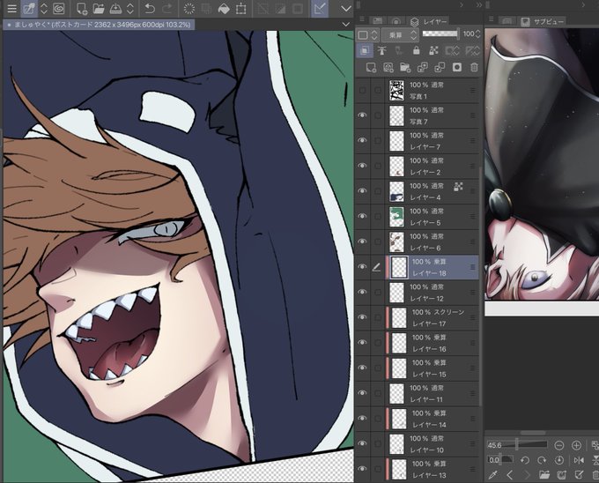
Task: Step the layer opacity value 100
Action: (477, 34)
